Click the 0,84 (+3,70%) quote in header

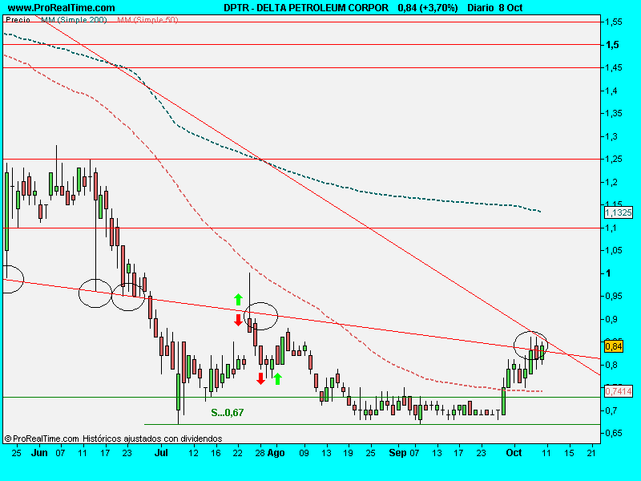coord(428,8)
